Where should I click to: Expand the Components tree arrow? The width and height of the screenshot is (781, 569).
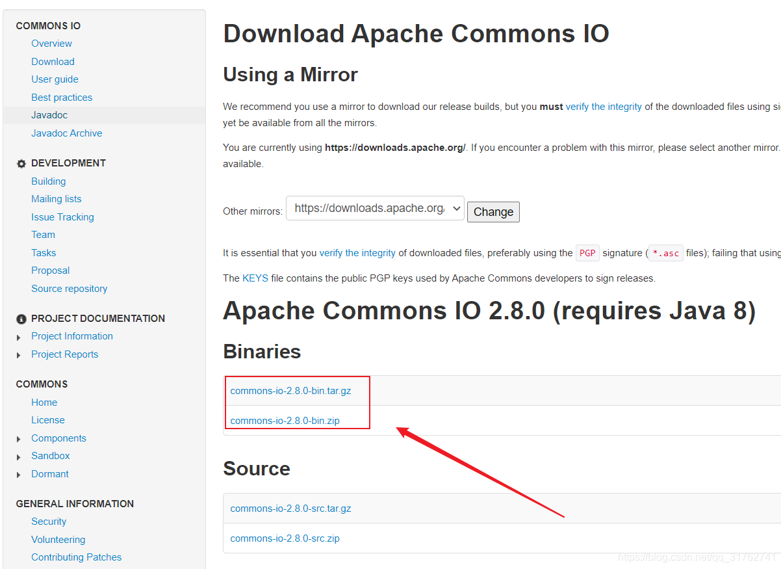pos(19,439)
